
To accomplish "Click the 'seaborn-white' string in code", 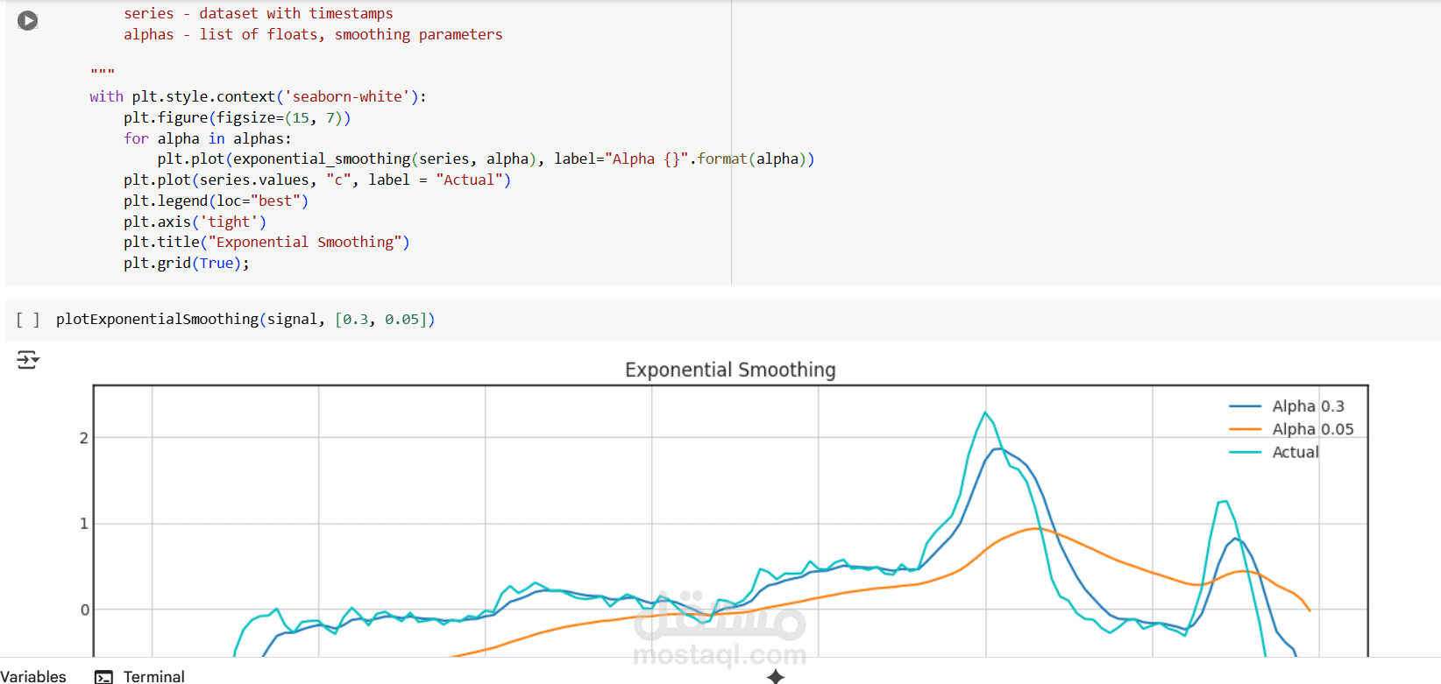I will (x=347, y=96).
